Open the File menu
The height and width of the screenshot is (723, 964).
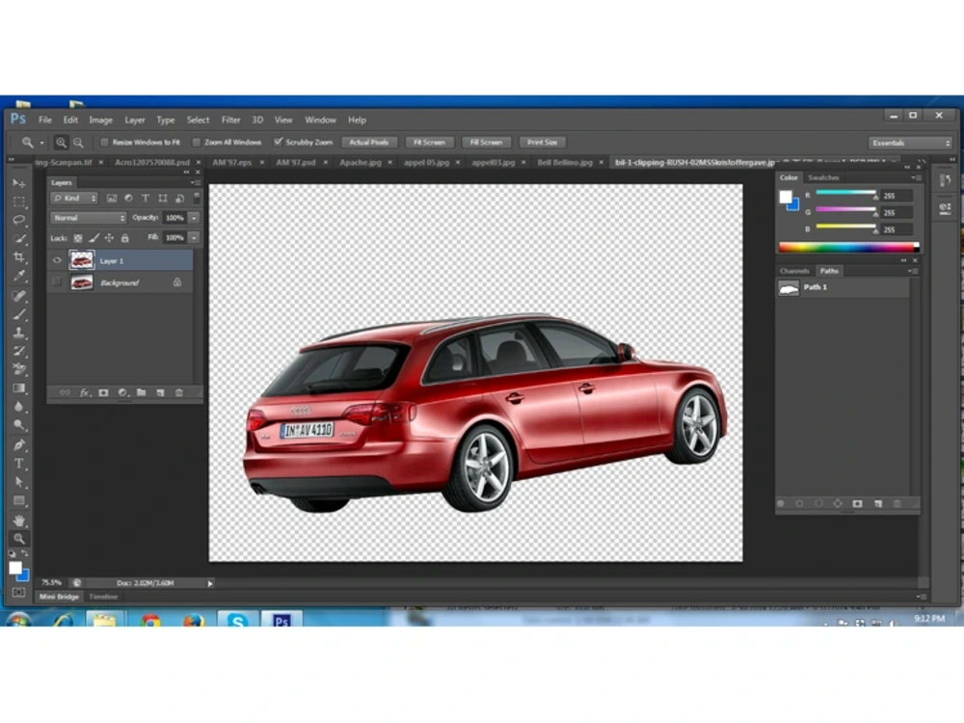coord(45,120)
